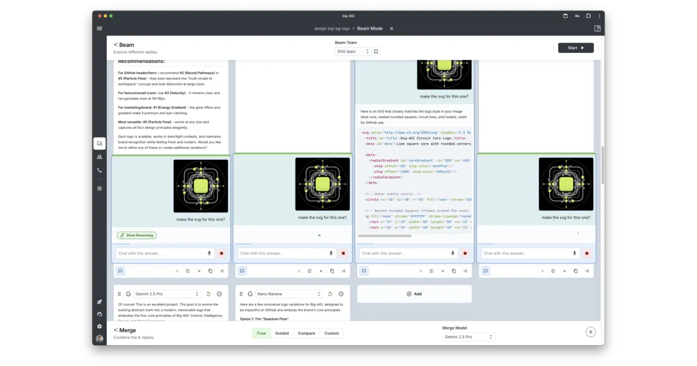Click the 'design big-agi logo' breadcrumb
The height and width of the screenshot is (366, 697).
[332, 28]
